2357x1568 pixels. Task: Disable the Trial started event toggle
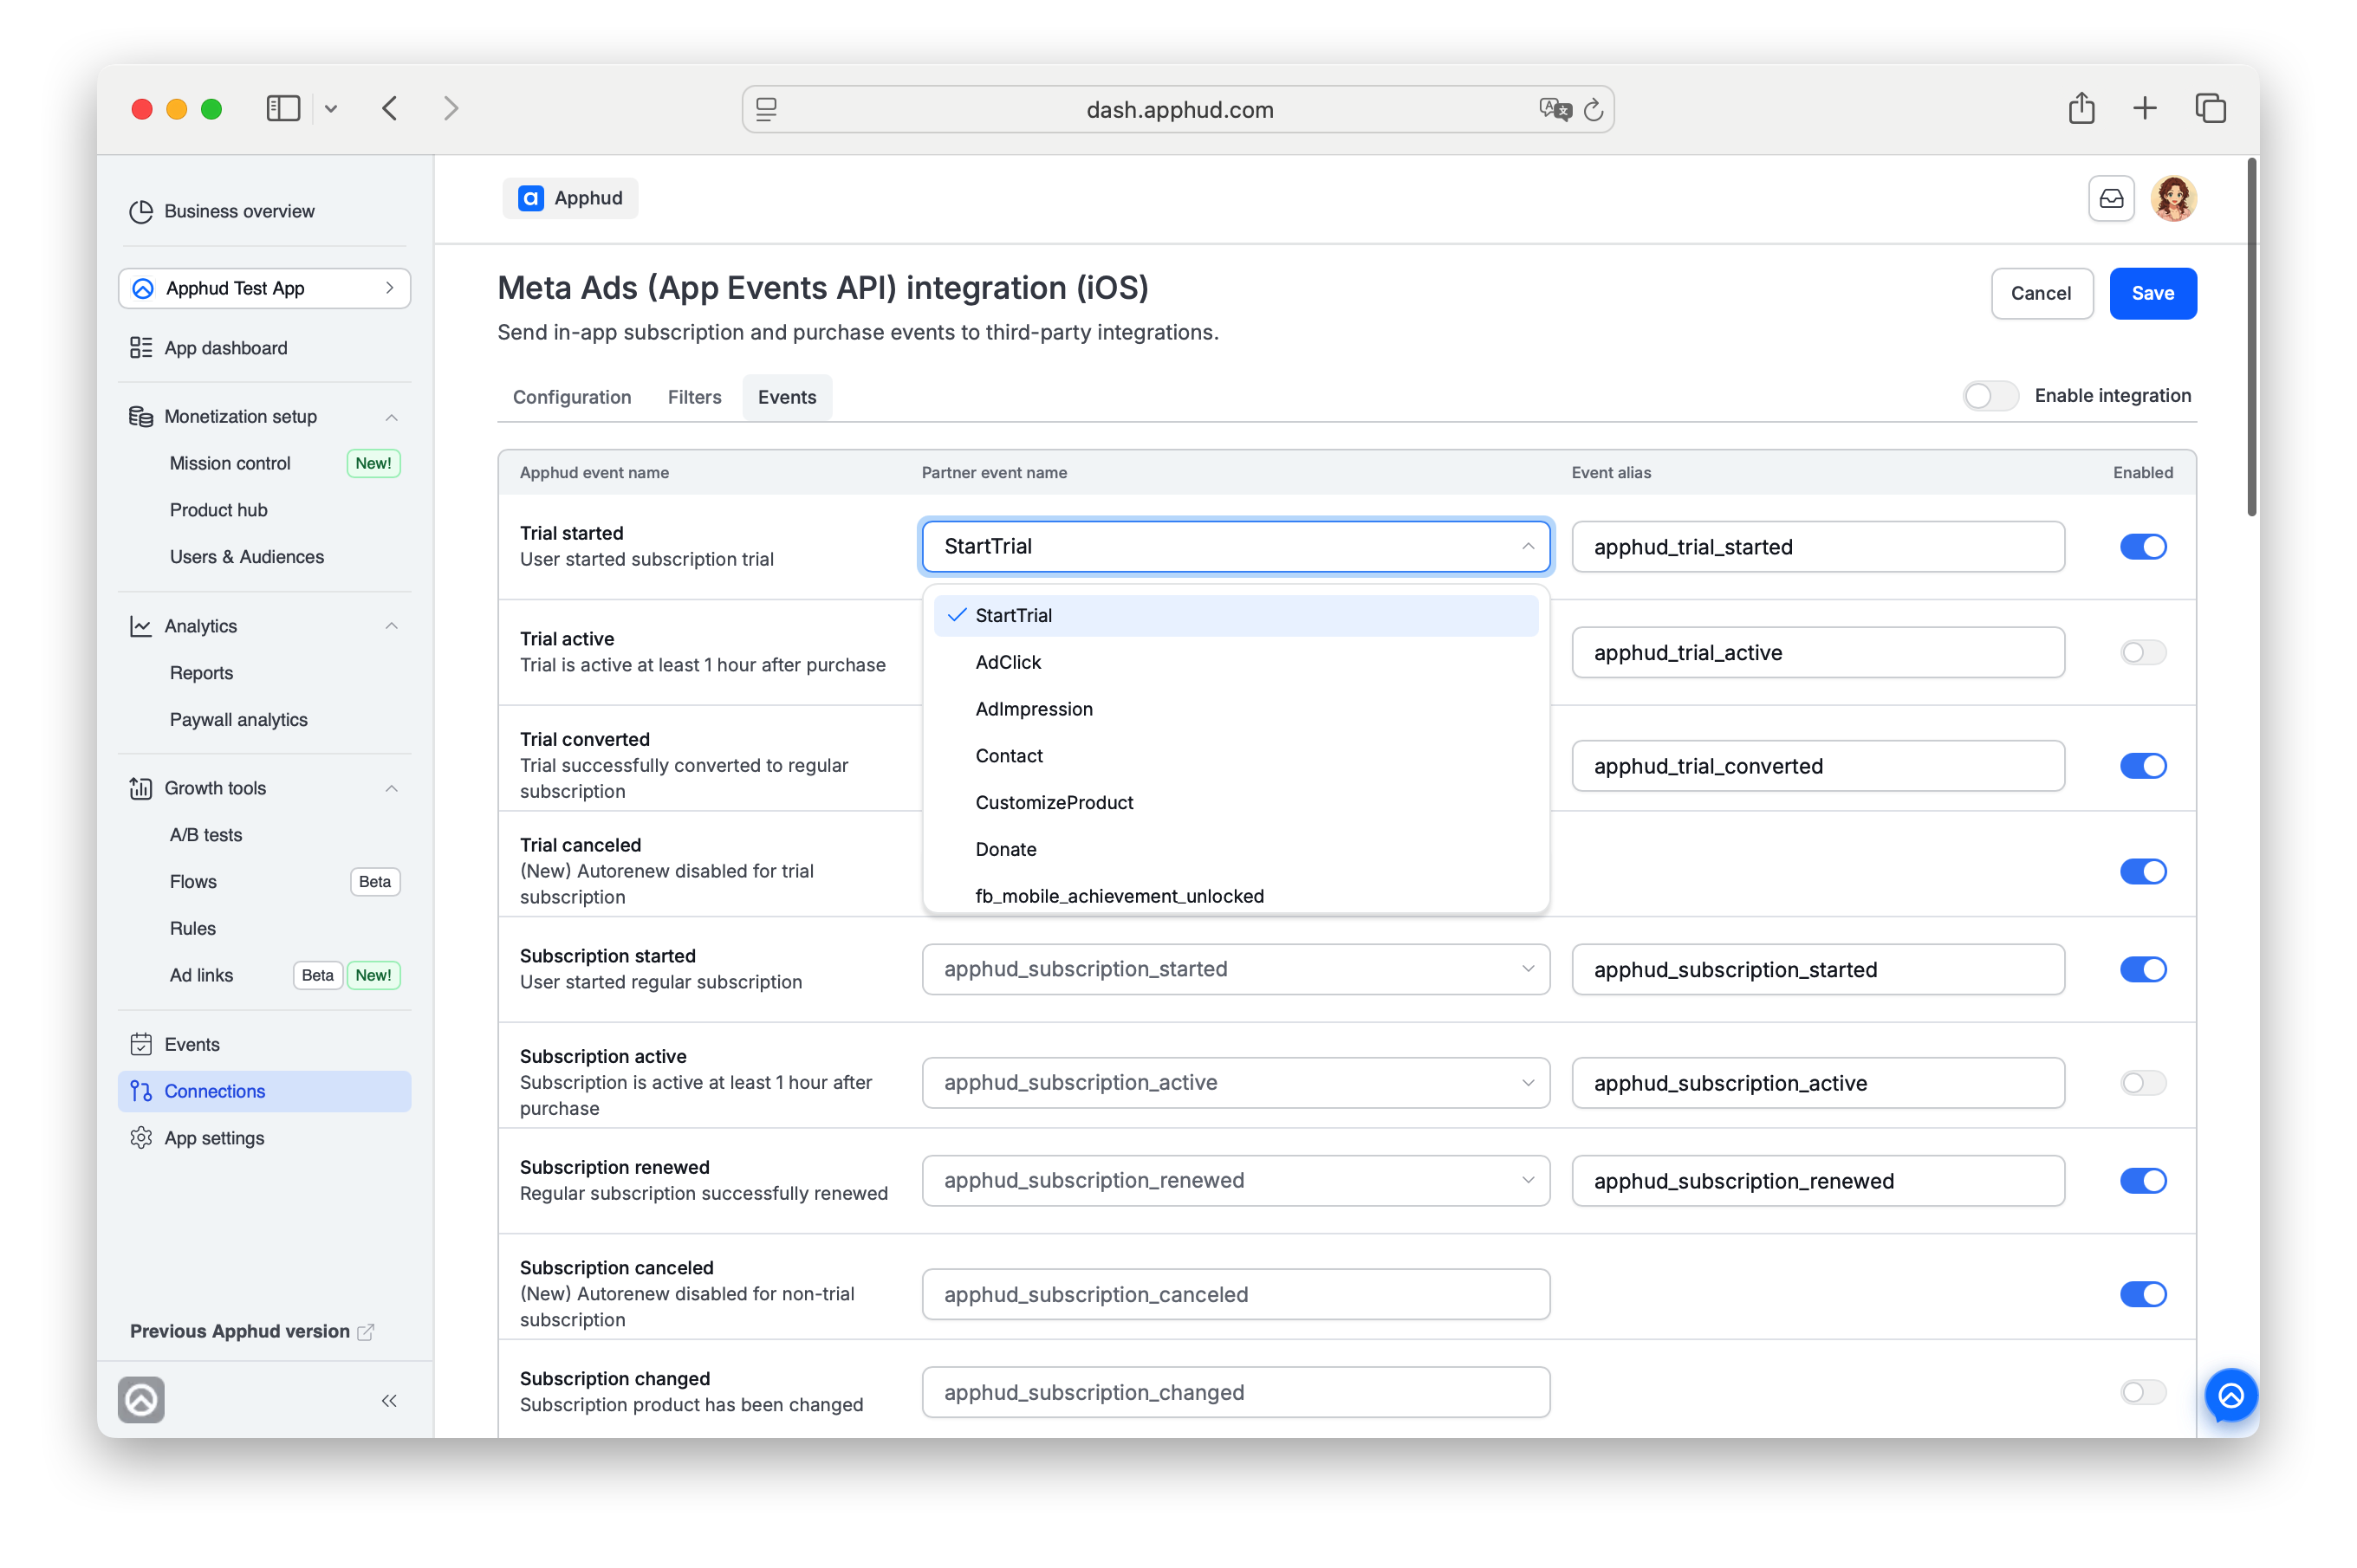(x=2142, y=547)
